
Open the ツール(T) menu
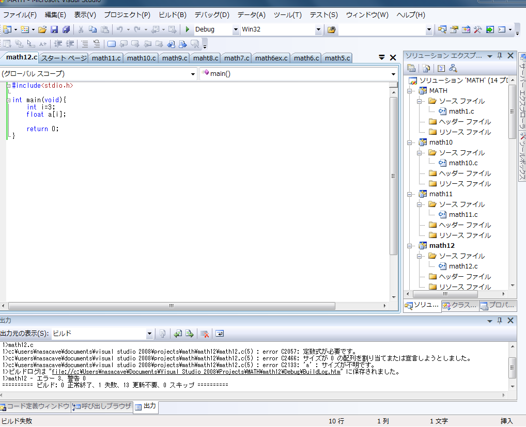(287, 15)
